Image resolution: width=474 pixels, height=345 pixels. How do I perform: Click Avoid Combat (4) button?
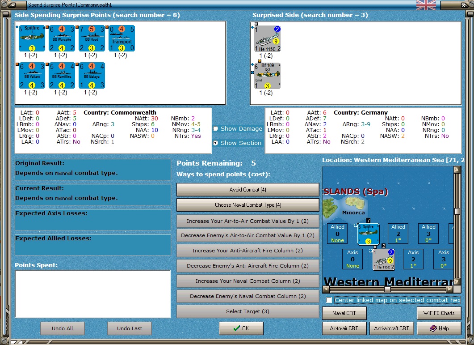point(247,190)
